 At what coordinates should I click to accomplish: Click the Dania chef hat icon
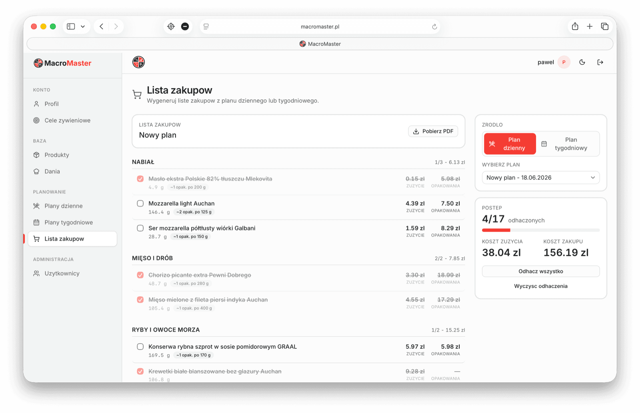36,171
